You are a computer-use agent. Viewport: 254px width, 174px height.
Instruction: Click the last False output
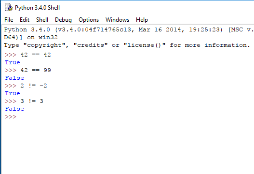(14, 109)
